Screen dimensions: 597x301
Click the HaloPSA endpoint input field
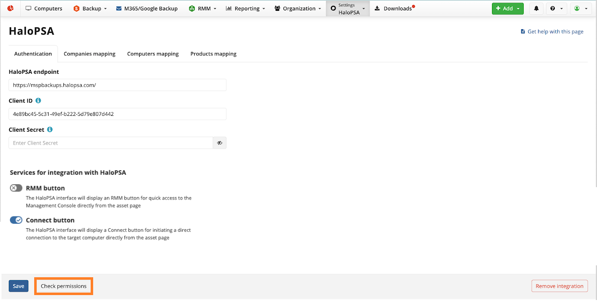coord(117,85)
